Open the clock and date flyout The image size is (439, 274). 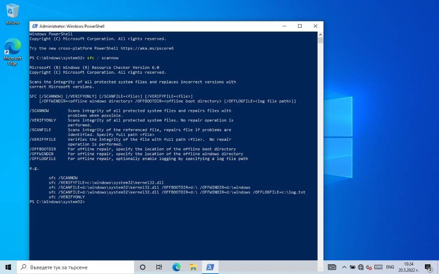408,267
